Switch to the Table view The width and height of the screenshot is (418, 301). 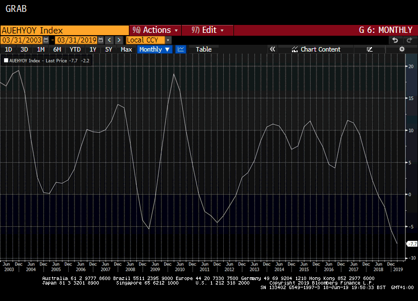pos(203,49)
